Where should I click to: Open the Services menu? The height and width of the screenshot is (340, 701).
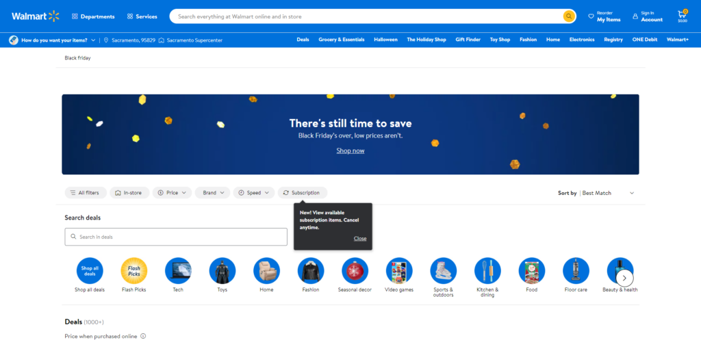coord(142,16)
